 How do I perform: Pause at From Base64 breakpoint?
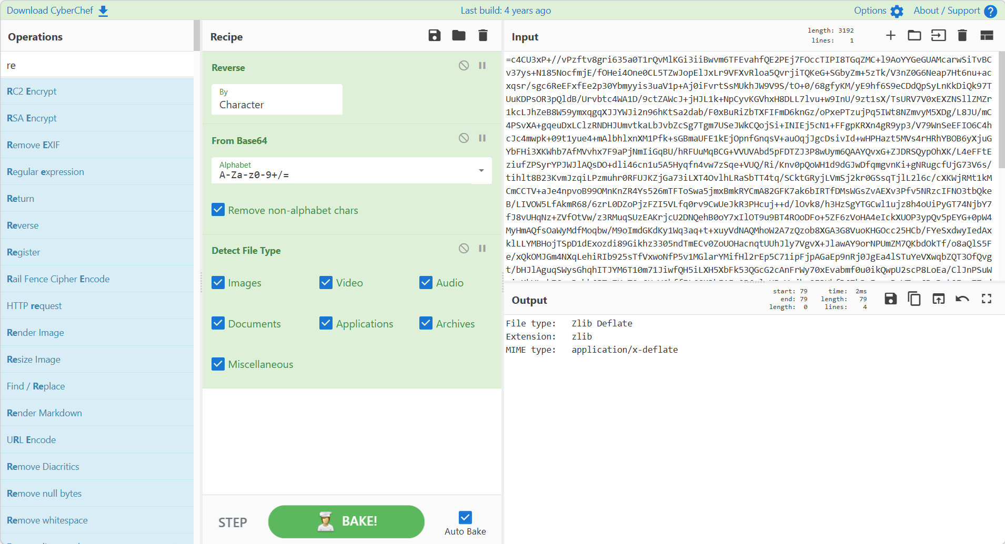482,138
